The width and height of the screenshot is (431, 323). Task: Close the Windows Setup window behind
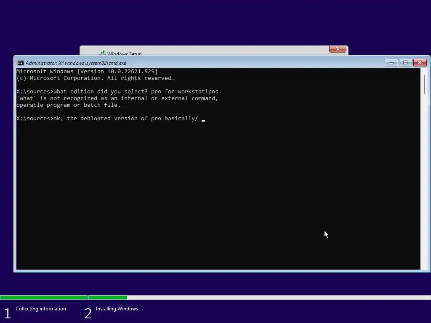point(338,49)
